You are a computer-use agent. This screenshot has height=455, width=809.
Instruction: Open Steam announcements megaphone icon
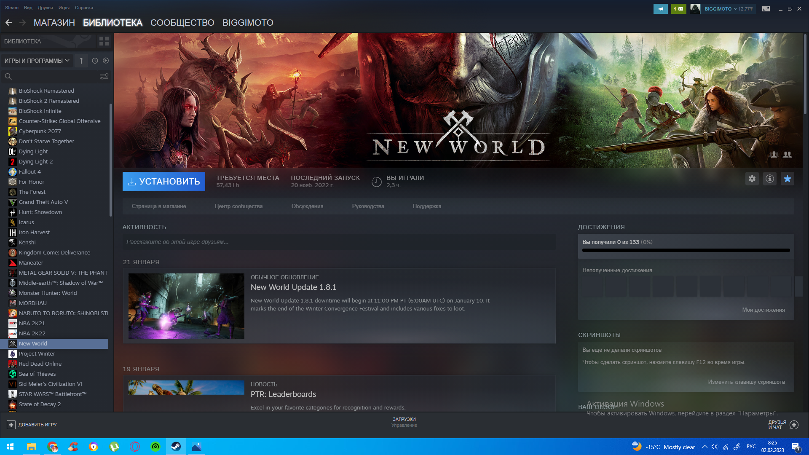[661, 9]
